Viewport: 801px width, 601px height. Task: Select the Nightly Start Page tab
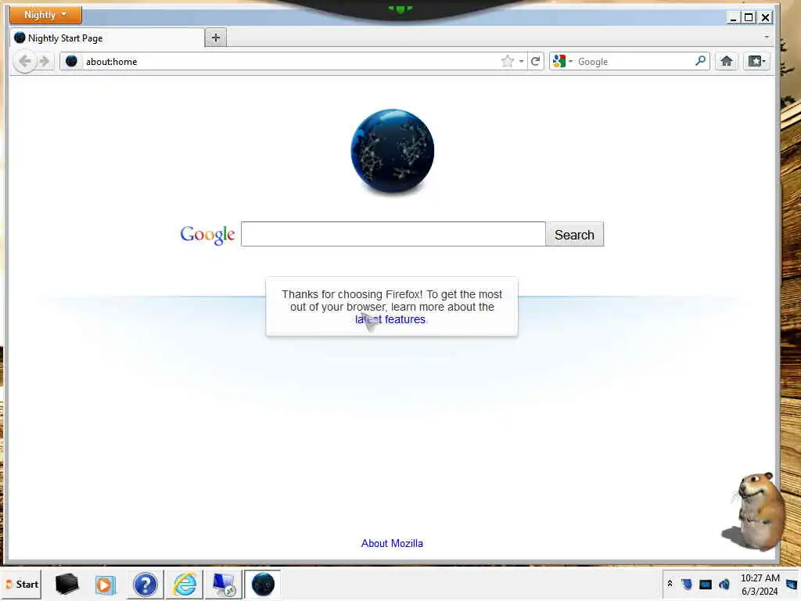(107, 38)
